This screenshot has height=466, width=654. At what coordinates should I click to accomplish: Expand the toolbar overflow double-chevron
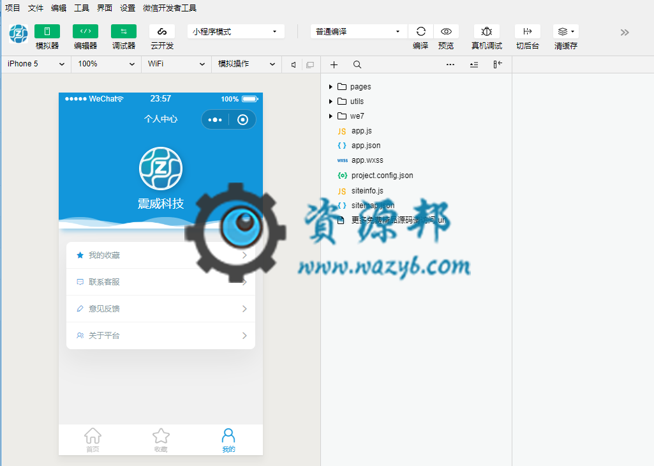tap(625, 33)
